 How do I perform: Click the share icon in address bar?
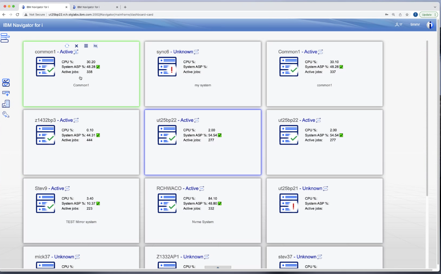(x=400, y=15)
